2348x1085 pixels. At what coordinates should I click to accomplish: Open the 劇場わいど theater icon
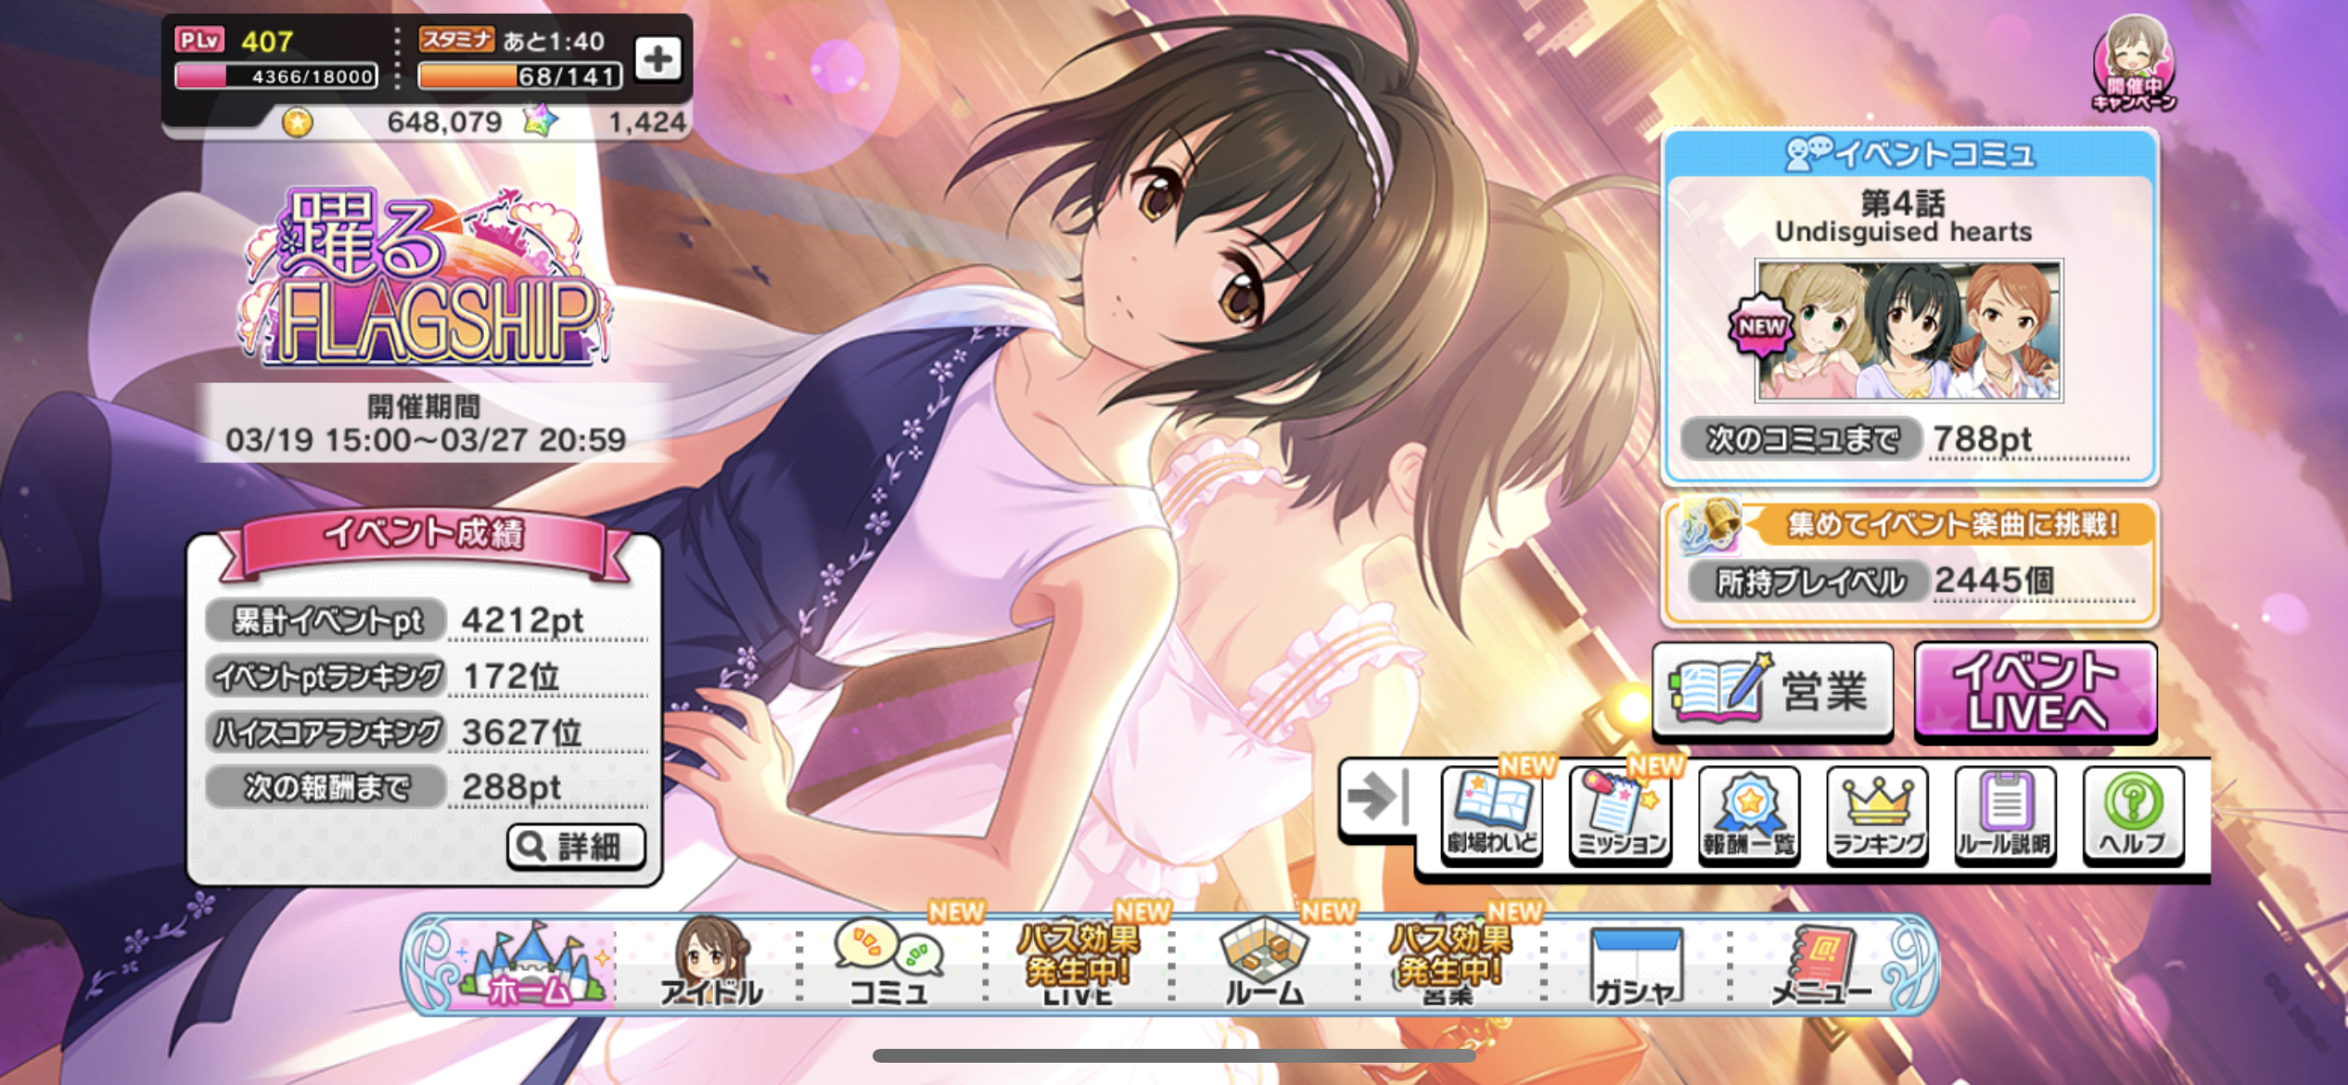[1492, 814]
